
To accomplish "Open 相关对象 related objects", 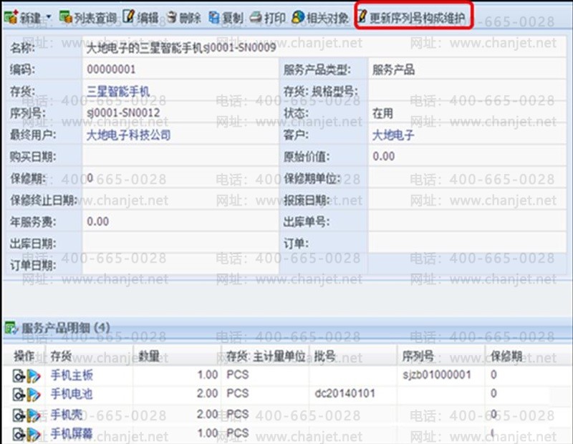I will (x=322, y=17).
